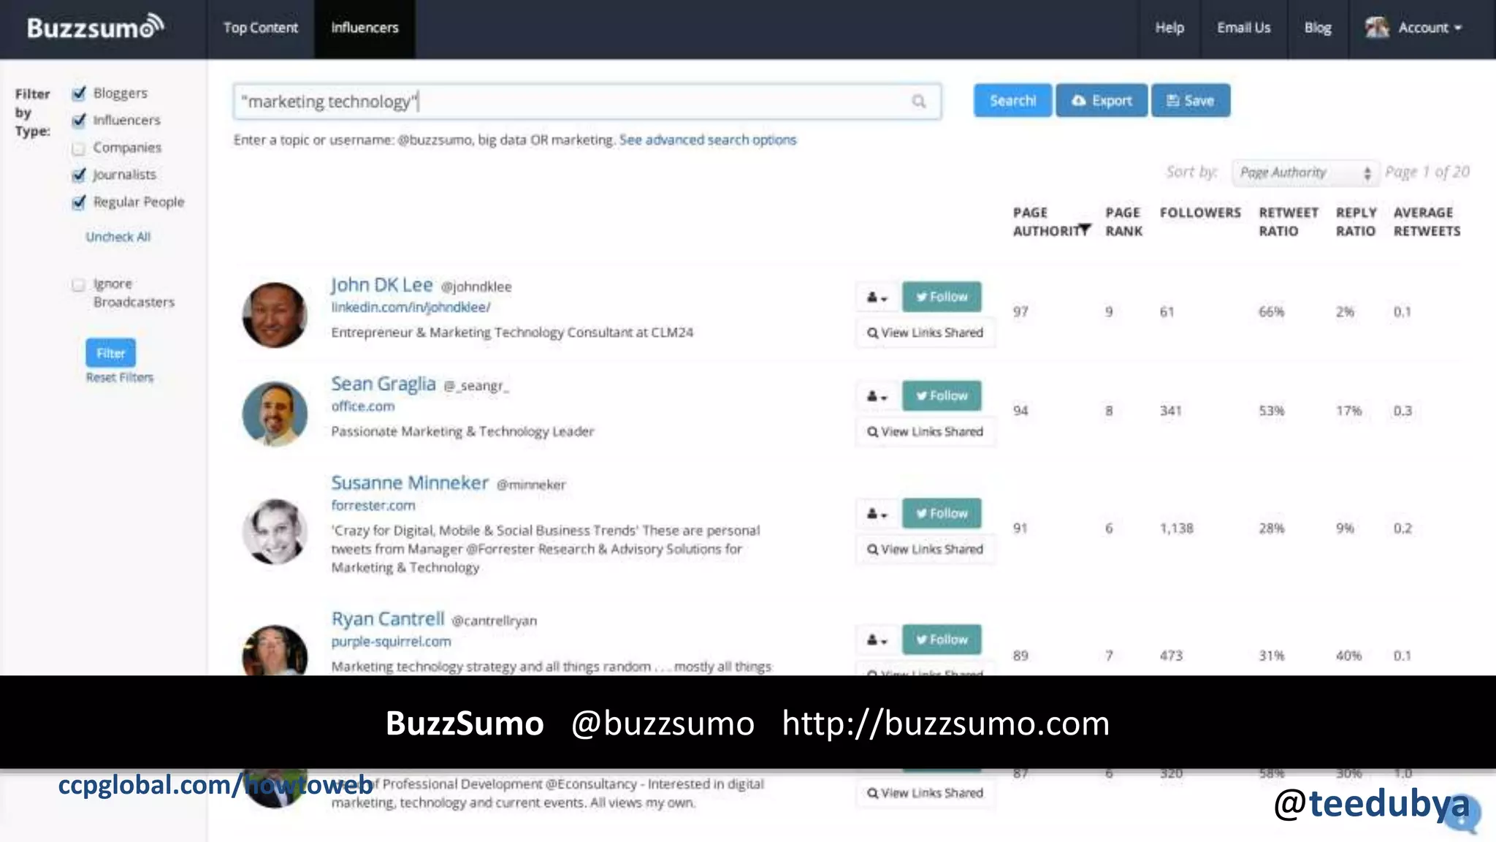Open add-to-list dropdown for Sean Graglia
The height and width of the screenshot is (842, 1496).
[877, 396]
